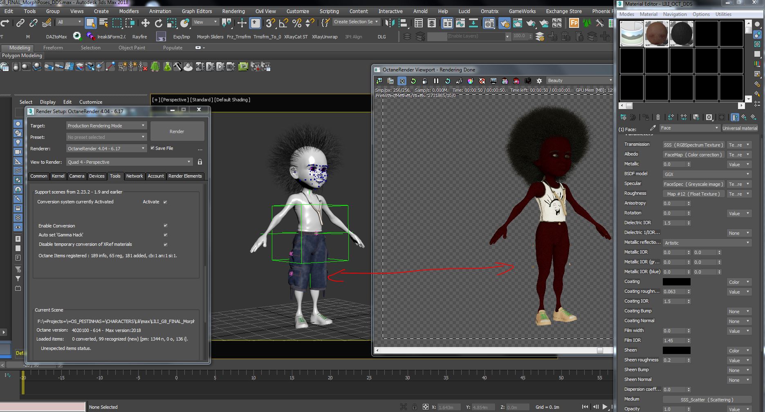Select the Move transform tool
This screenshot has height=412, width=765.
click(x=145, y=23)
